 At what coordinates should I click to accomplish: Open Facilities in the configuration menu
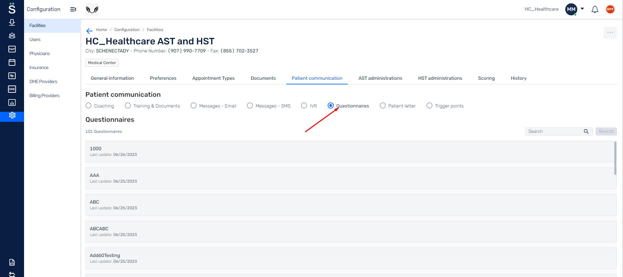pyautogui.click(x=52, y=26)
